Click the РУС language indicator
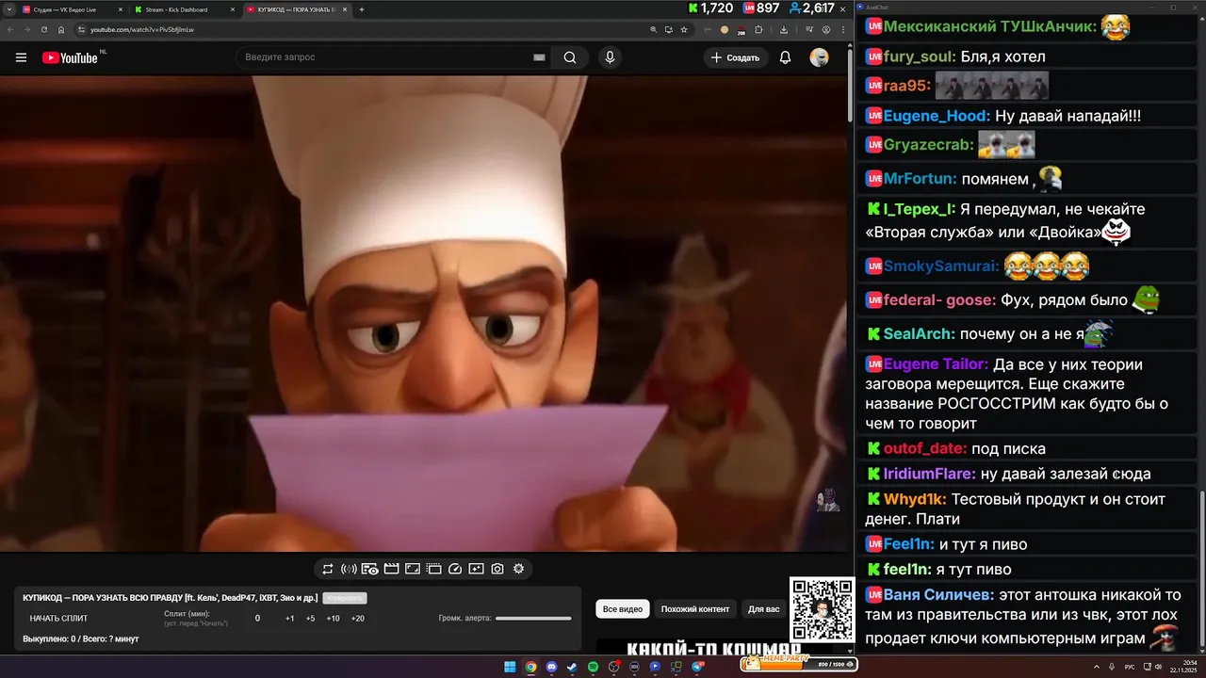The width and height of the screenshot is (1206, 678). click(1130, 667)
